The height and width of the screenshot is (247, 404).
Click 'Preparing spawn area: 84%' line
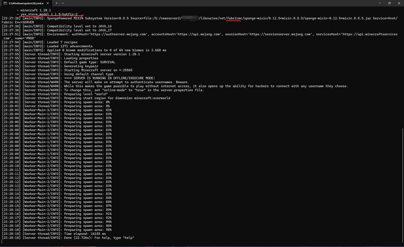pos(56,198)
